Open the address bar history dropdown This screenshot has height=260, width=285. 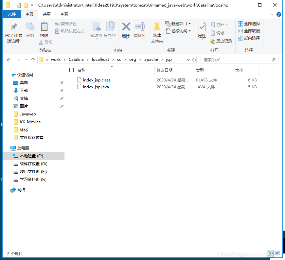(188, 60)
